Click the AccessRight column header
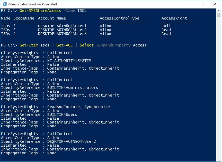 pos(174,18)
